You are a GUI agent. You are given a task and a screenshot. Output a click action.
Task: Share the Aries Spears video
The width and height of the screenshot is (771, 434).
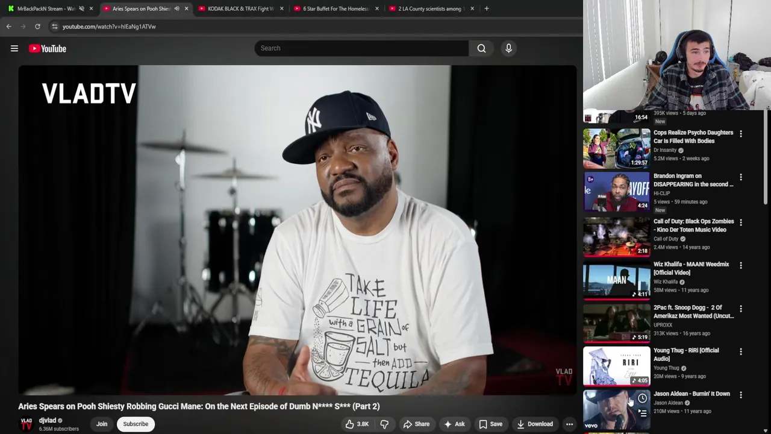pyautogui.click(x=416, y=424)
